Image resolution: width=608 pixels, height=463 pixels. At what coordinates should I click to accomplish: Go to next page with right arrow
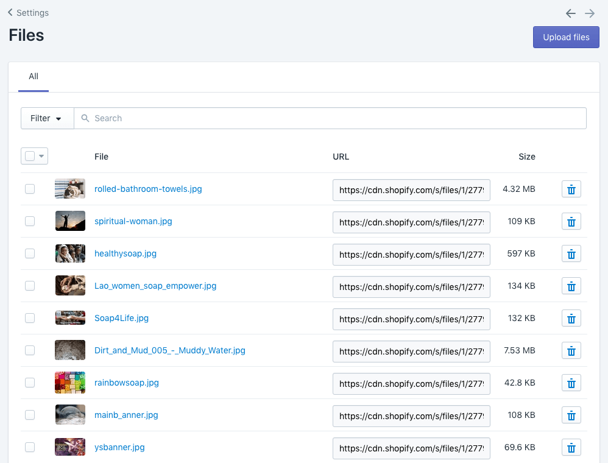[x=589, y=13]
